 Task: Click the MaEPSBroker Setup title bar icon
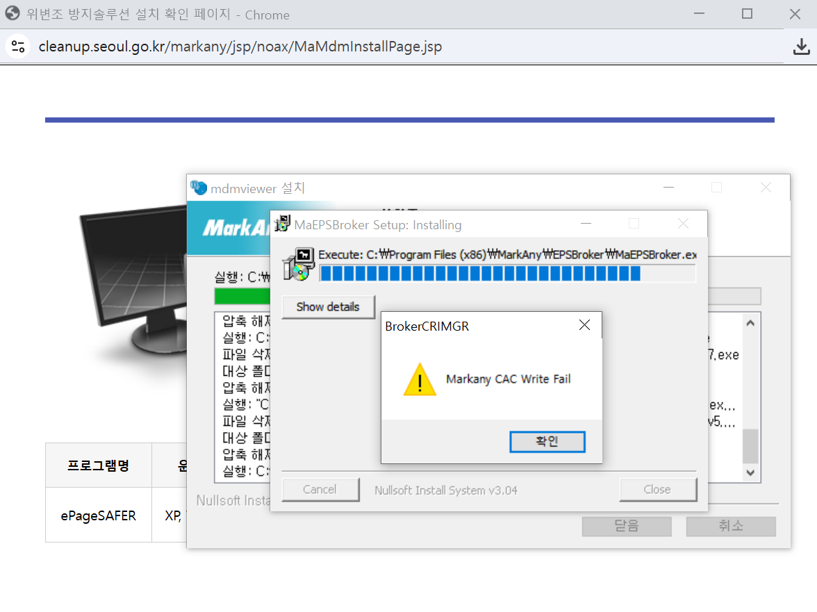[282, 224]
